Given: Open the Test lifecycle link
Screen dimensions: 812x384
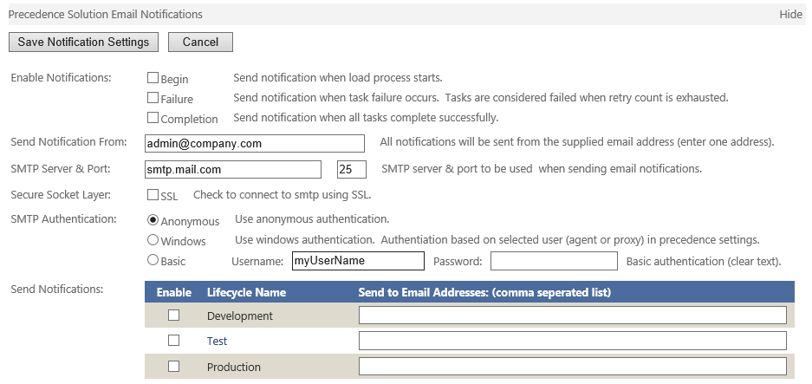Looking at the screenshot, I should [217, 341].
